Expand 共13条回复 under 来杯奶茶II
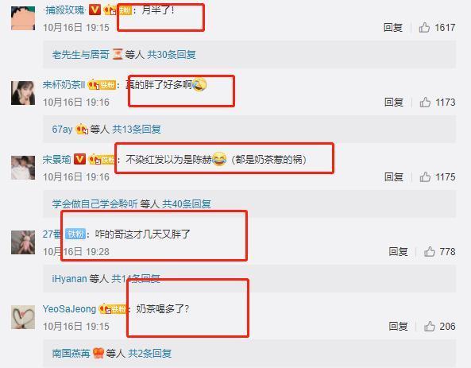 coord(137,130)
